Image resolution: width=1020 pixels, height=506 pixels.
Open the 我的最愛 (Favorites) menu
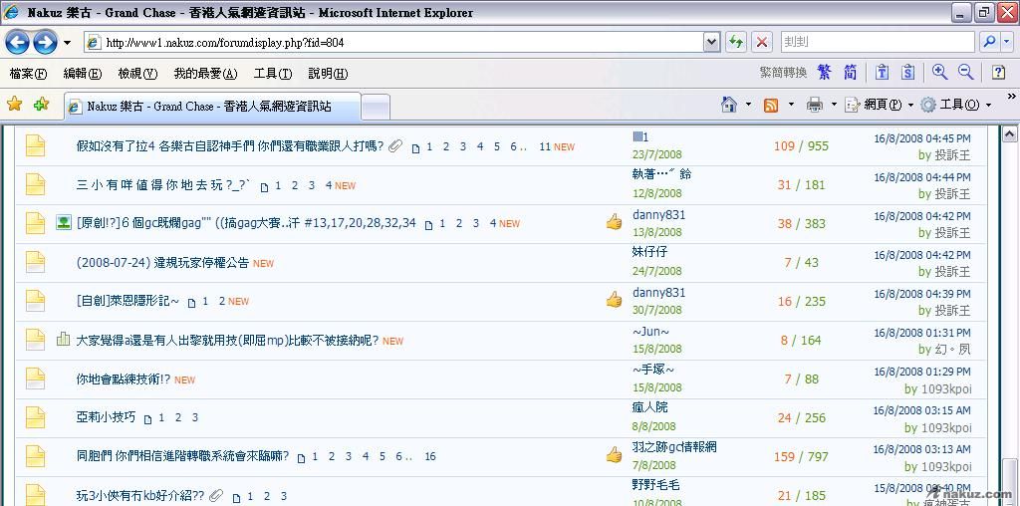coord(205,74)
